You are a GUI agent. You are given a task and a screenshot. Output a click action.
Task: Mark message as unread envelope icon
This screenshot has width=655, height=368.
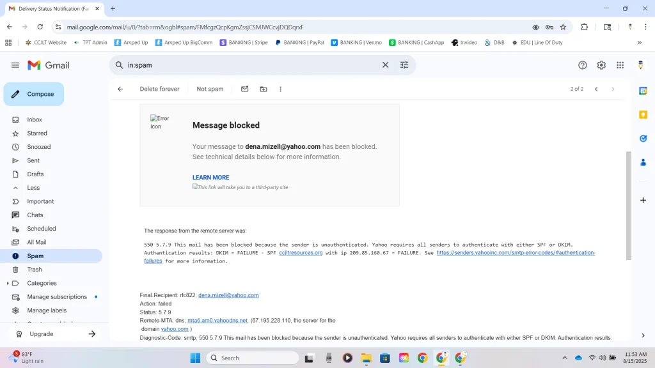click(244, 89)
